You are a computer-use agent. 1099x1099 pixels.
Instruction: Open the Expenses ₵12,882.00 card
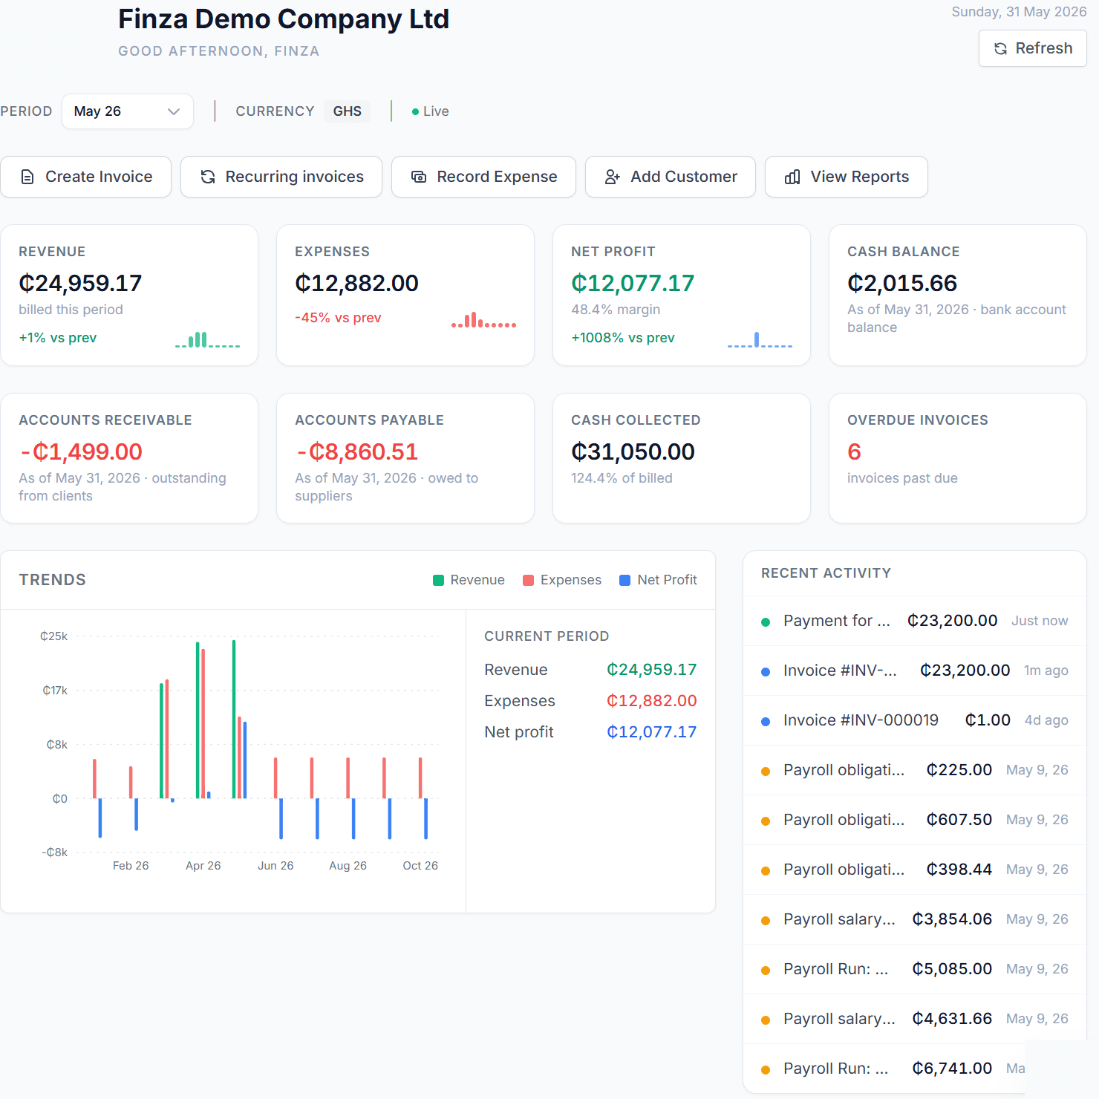[x=405, y=295]
